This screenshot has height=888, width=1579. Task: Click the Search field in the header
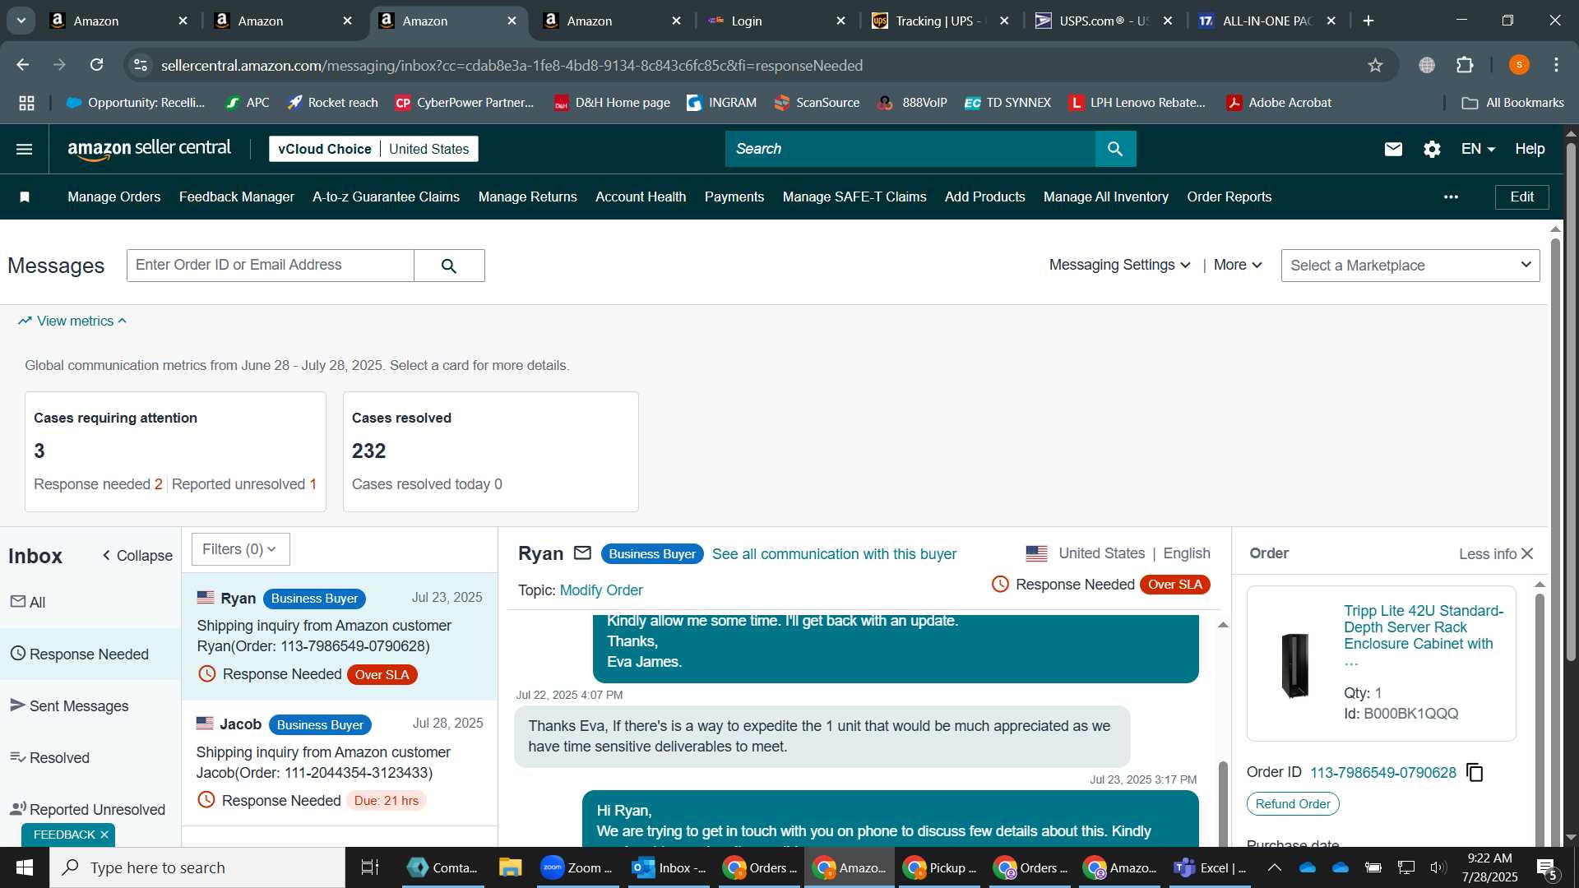(910, 149)
